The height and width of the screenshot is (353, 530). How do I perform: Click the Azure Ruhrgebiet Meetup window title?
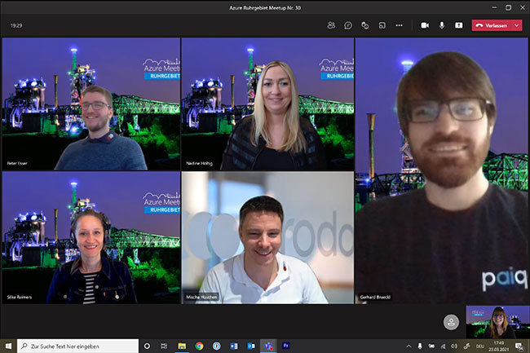click(x=265, y=8)
